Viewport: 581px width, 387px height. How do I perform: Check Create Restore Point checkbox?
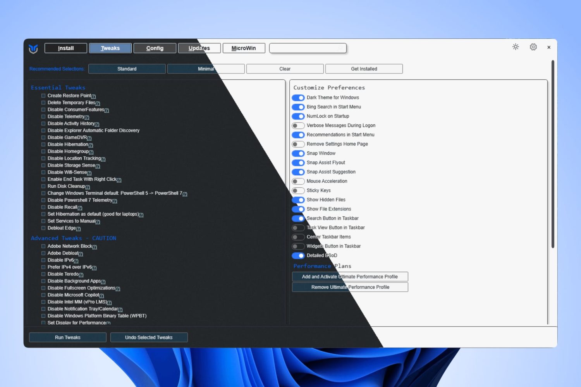(43, 96)
